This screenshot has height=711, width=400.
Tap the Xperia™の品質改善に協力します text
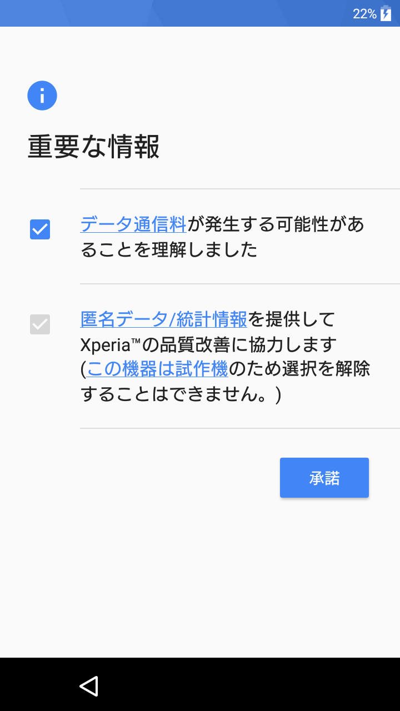[x=209, y=344]
